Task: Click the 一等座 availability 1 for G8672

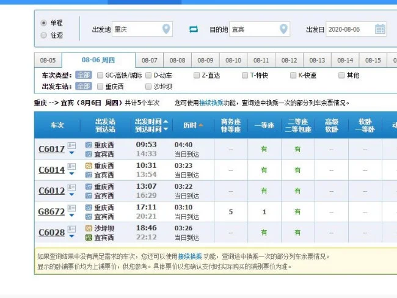Action: pyautogui.click(x=264, y=212)
